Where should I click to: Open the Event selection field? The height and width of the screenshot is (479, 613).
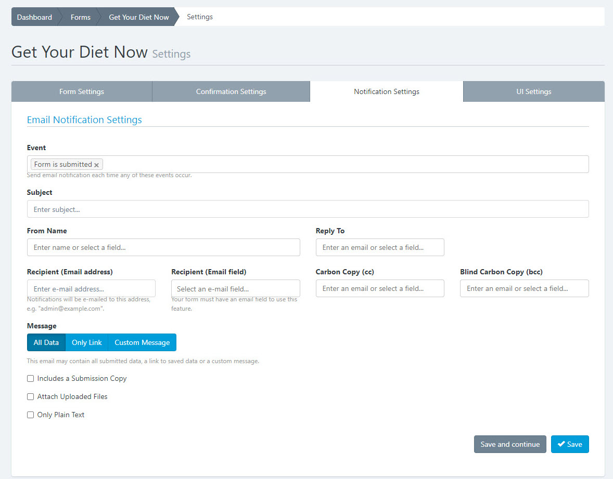coord(343,164)
